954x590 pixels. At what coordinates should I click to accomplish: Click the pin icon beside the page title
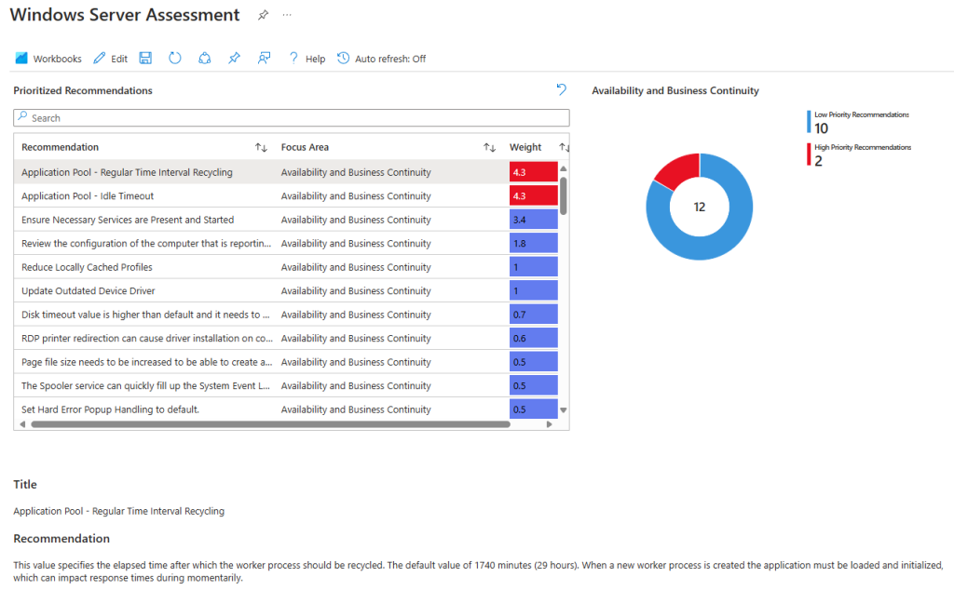tap(262, 15)
